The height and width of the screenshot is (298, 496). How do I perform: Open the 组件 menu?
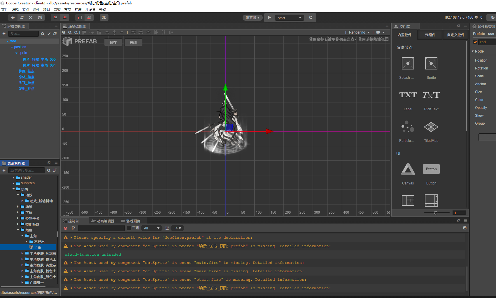pos(36,10)
